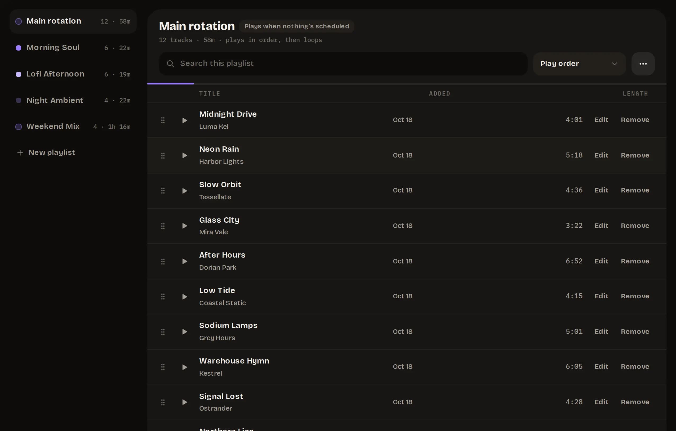
Task: Focus the Search this playlist field
Action: click(x=343, y=64)
